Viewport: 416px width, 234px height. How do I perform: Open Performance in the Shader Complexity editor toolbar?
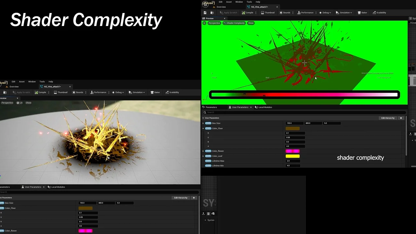[305, 13]
